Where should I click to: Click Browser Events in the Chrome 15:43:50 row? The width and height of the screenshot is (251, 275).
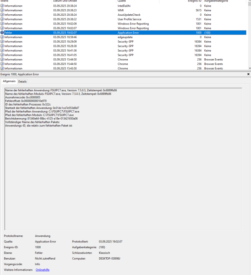coord(213,69)
